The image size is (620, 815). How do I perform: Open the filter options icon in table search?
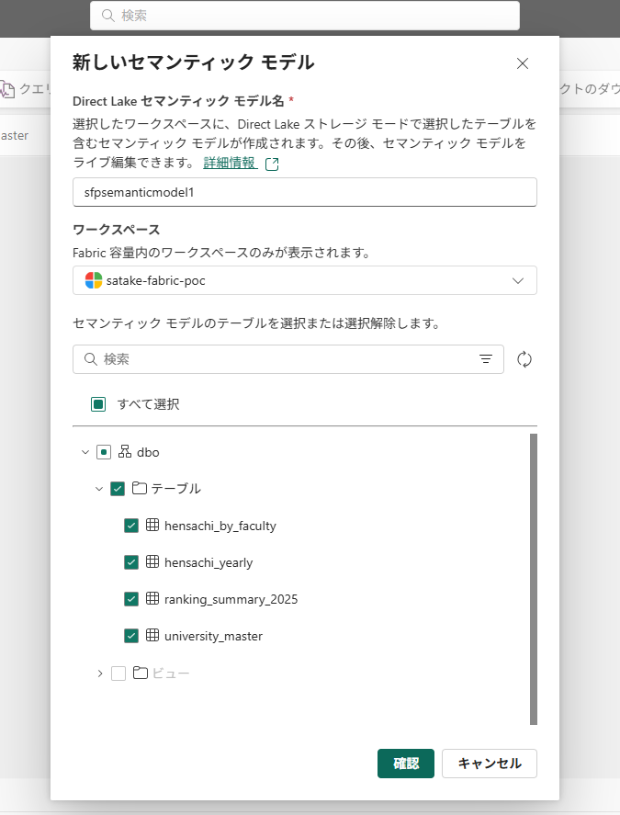pyautogui.click(x=486, y=359)
